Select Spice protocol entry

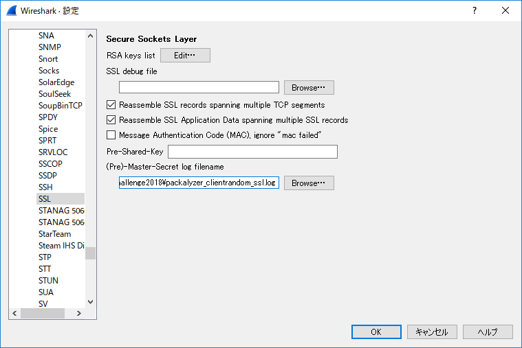click(48, 128)
